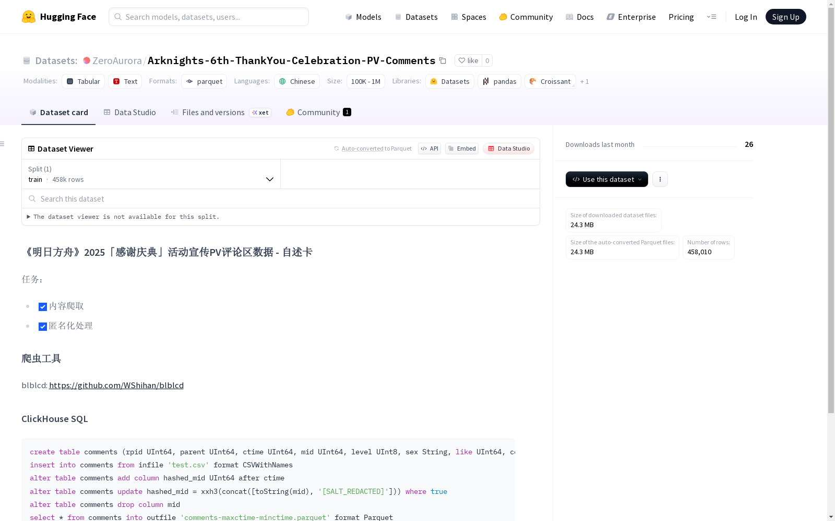Image resolution: width=835 pixels, height=521 pixels.
Task: Click the xet badge
Action: [260, 113]
